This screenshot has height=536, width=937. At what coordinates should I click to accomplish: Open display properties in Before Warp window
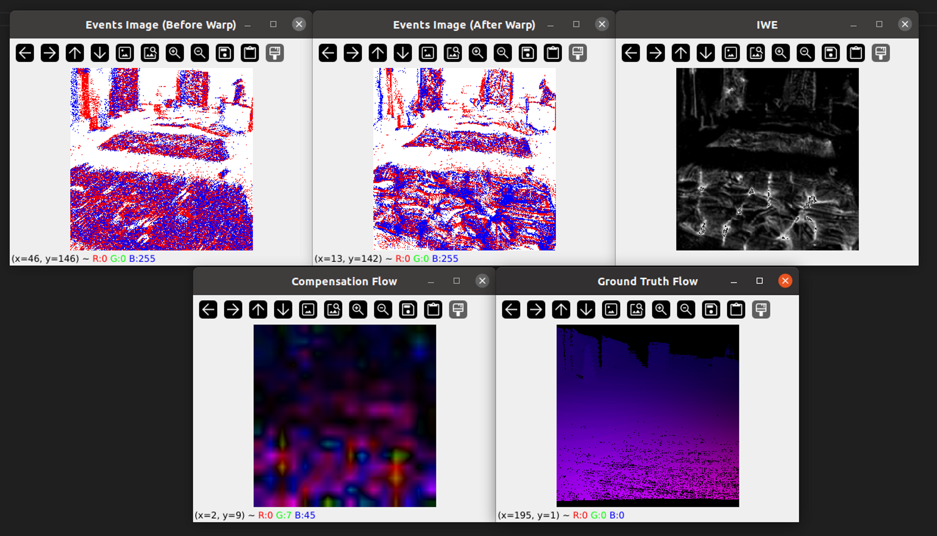tap(275, 53)
